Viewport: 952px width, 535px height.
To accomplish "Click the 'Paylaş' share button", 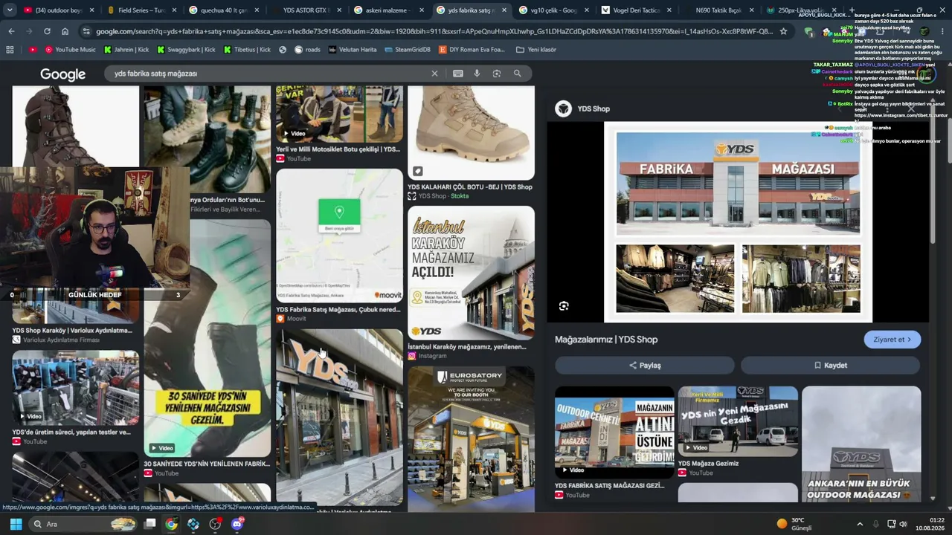I will 645,366.
